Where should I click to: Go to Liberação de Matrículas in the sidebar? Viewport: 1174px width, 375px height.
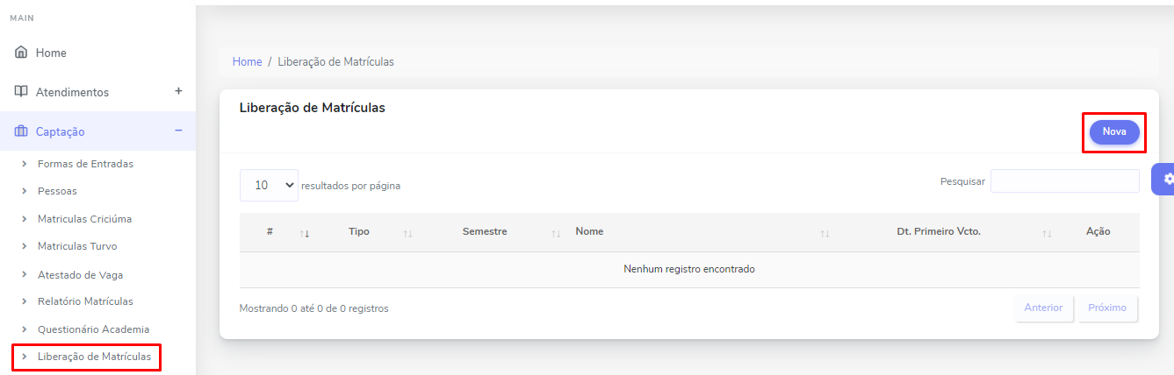pyautogui.click(x=94, y=357)
